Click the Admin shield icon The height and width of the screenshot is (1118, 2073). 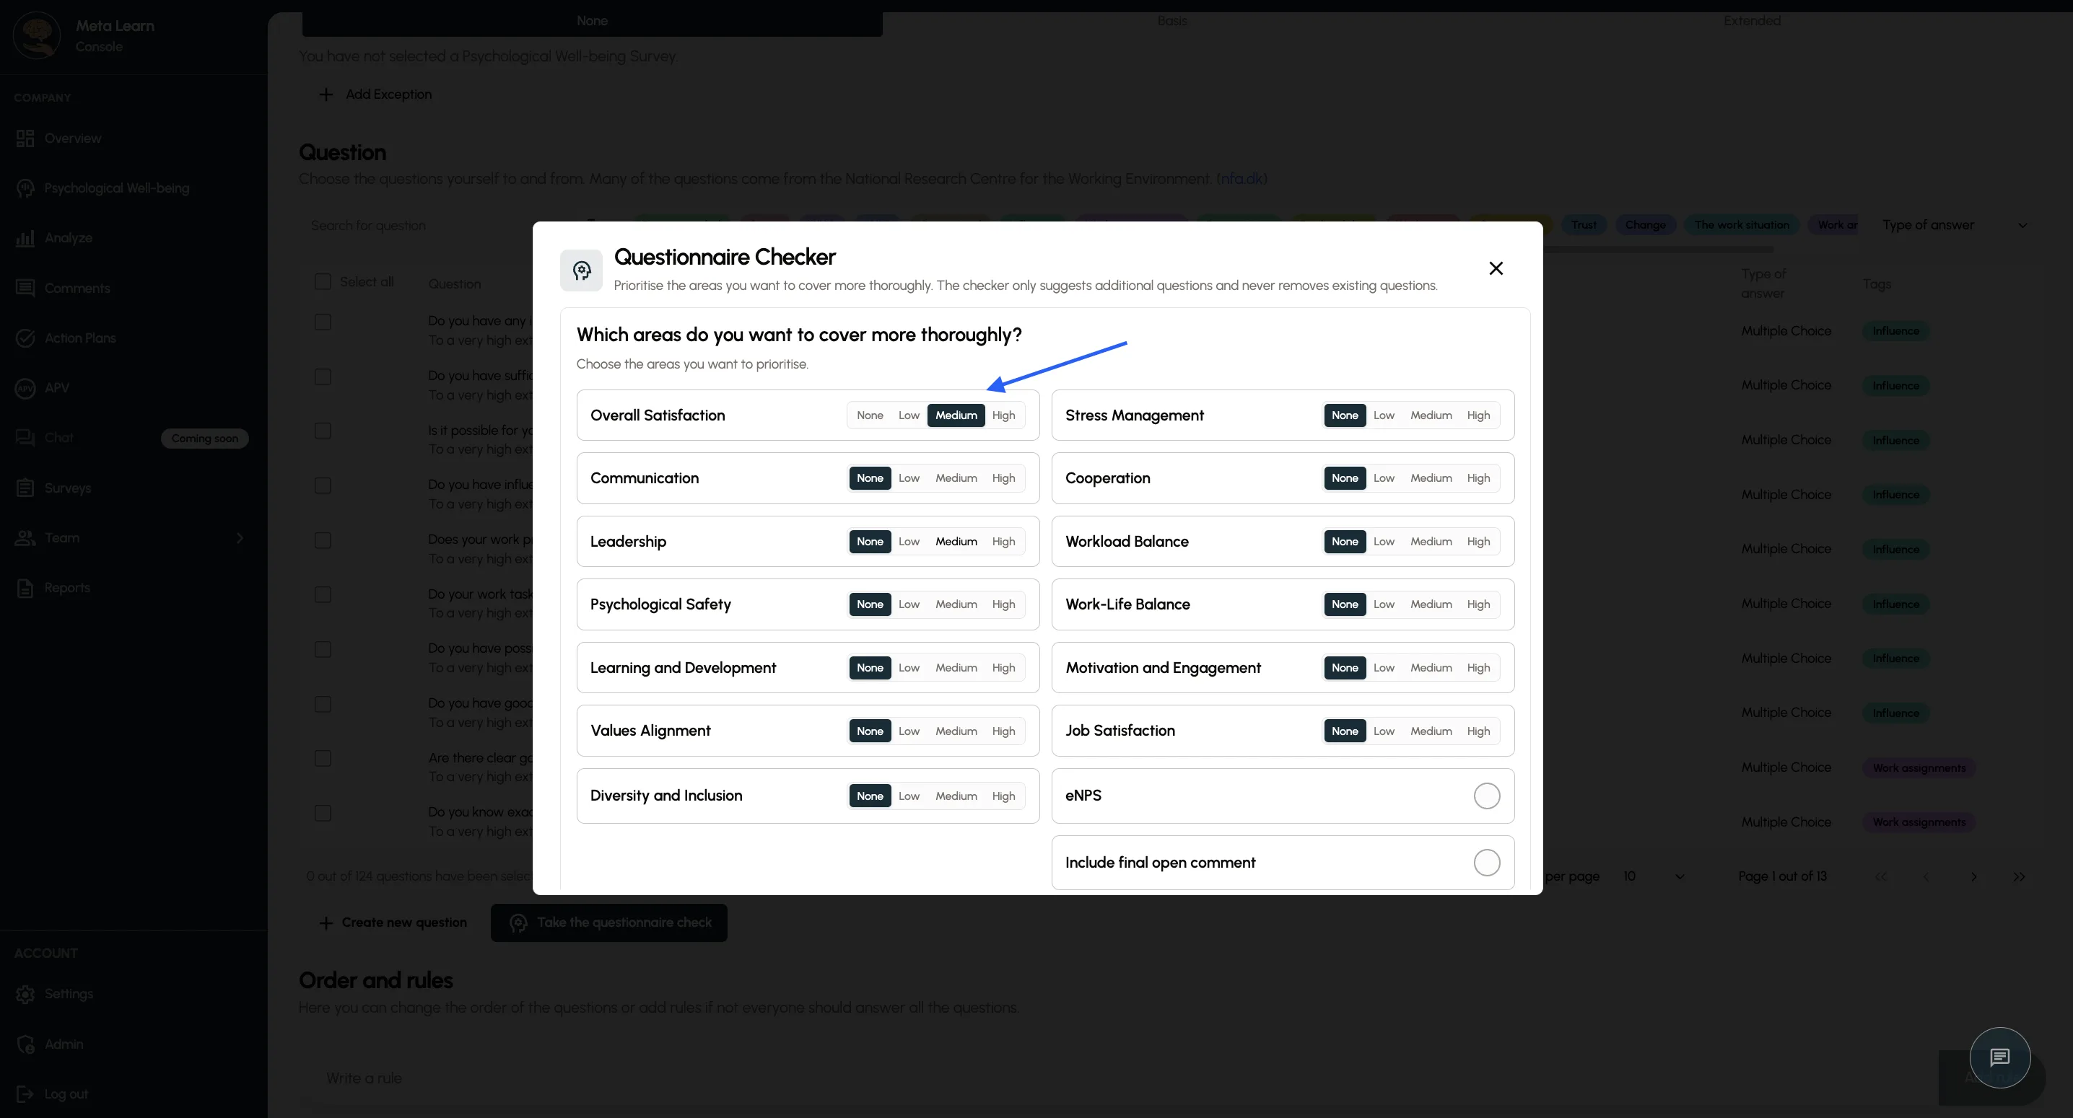tap(25, 1044)
